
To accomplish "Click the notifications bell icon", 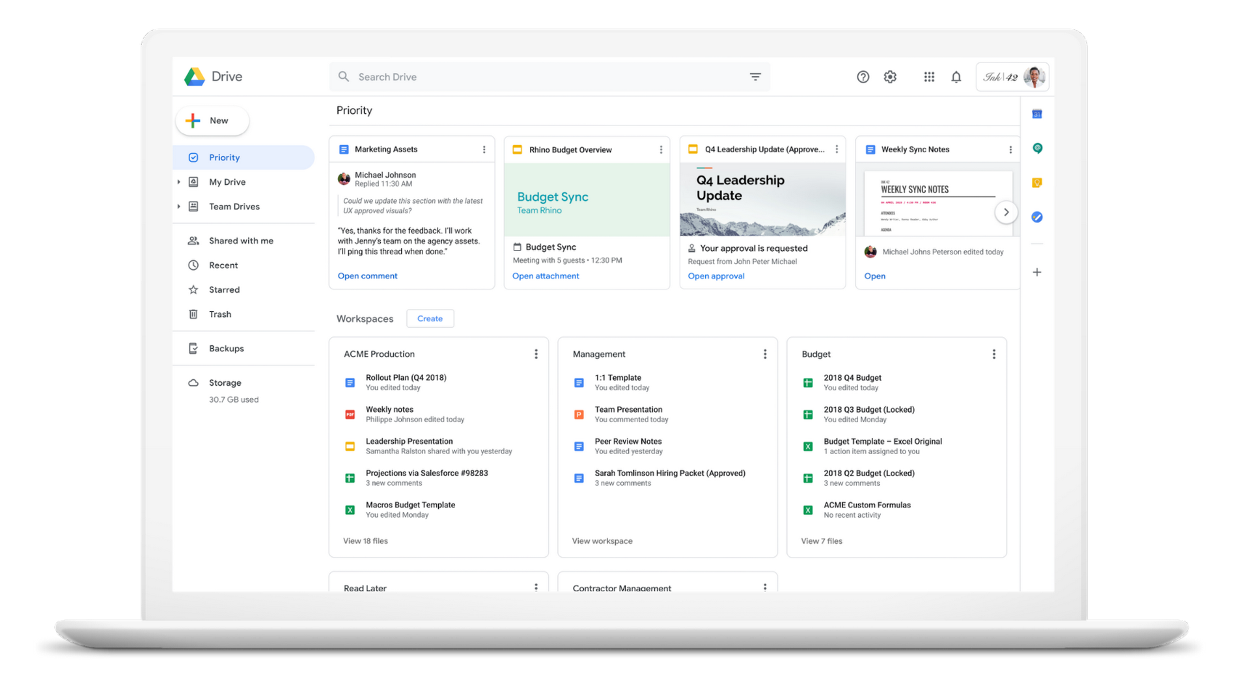I will (x=956, y=77).
